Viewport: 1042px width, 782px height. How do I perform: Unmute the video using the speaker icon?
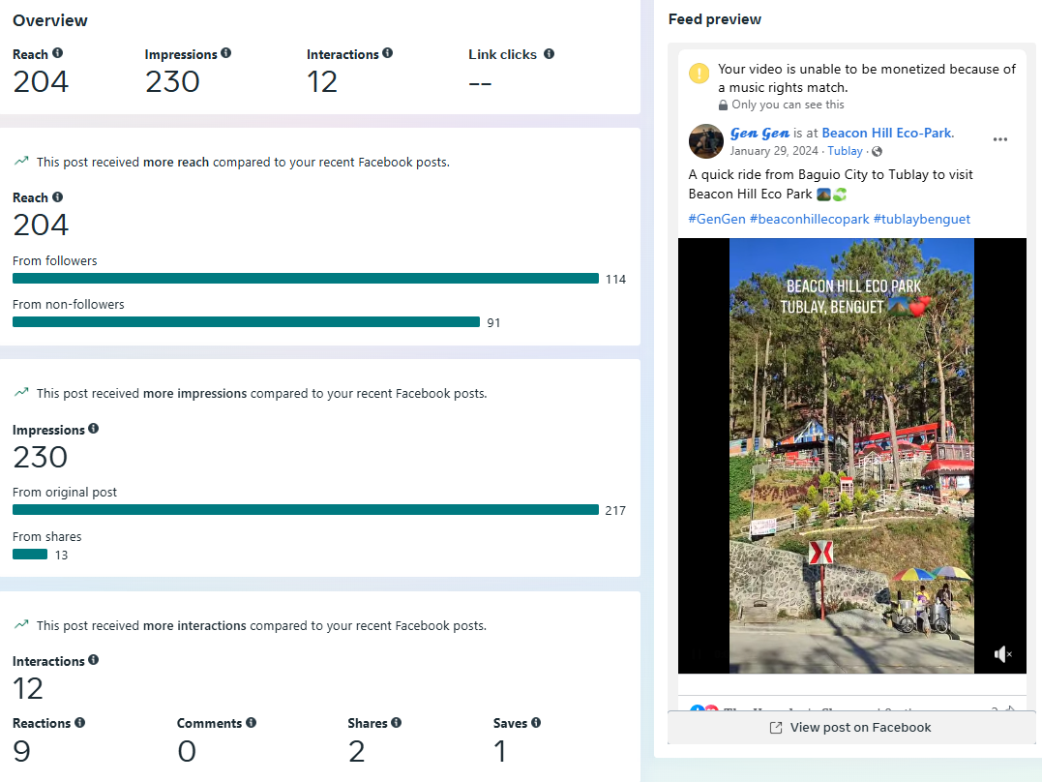click(1002, 654)
